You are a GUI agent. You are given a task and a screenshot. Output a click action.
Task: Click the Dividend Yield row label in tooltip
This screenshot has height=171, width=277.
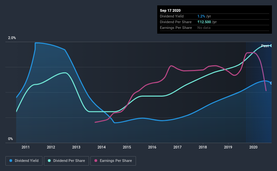(172, 16)
